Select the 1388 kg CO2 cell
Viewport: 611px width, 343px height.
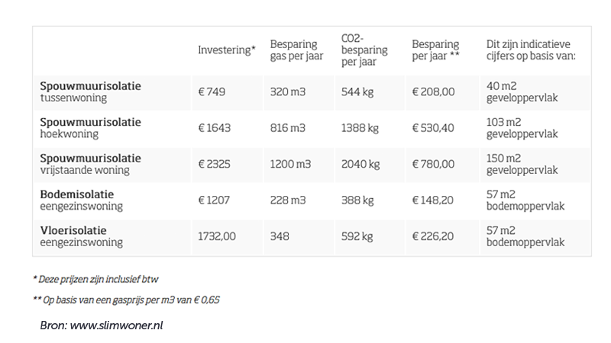[360, 128]
